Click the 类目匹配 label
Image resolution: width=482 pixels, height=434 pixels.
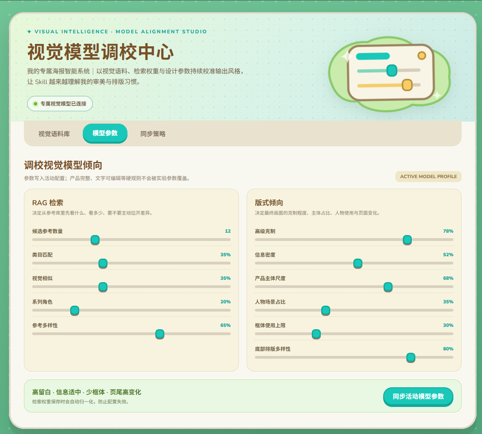click(x=42, y=255)
